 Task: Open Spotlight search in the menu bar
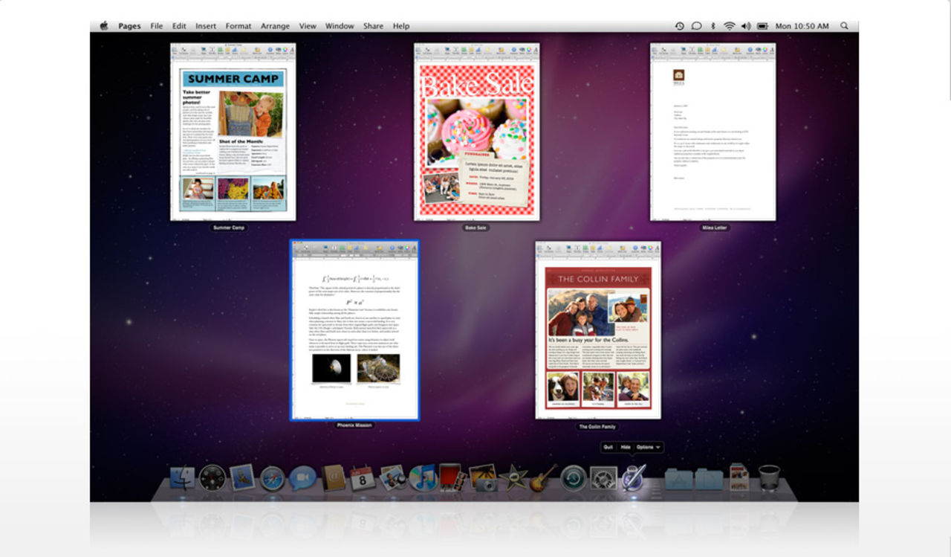844,25
